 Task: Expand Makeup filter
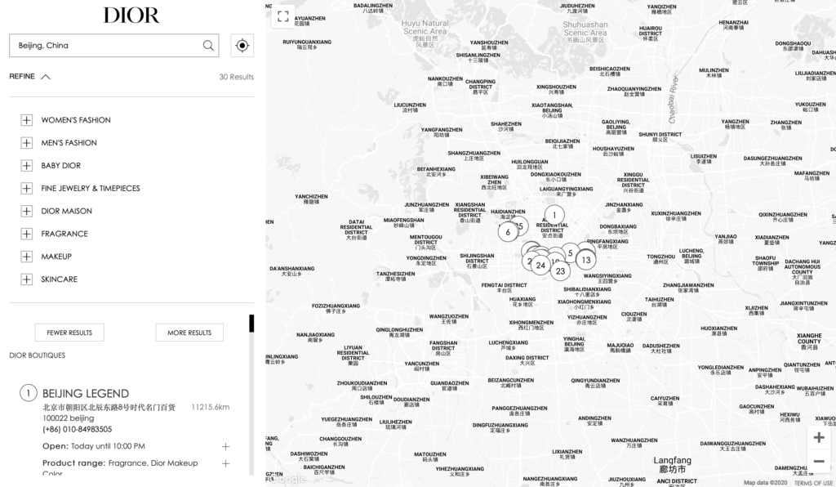[x=27, y=257]
